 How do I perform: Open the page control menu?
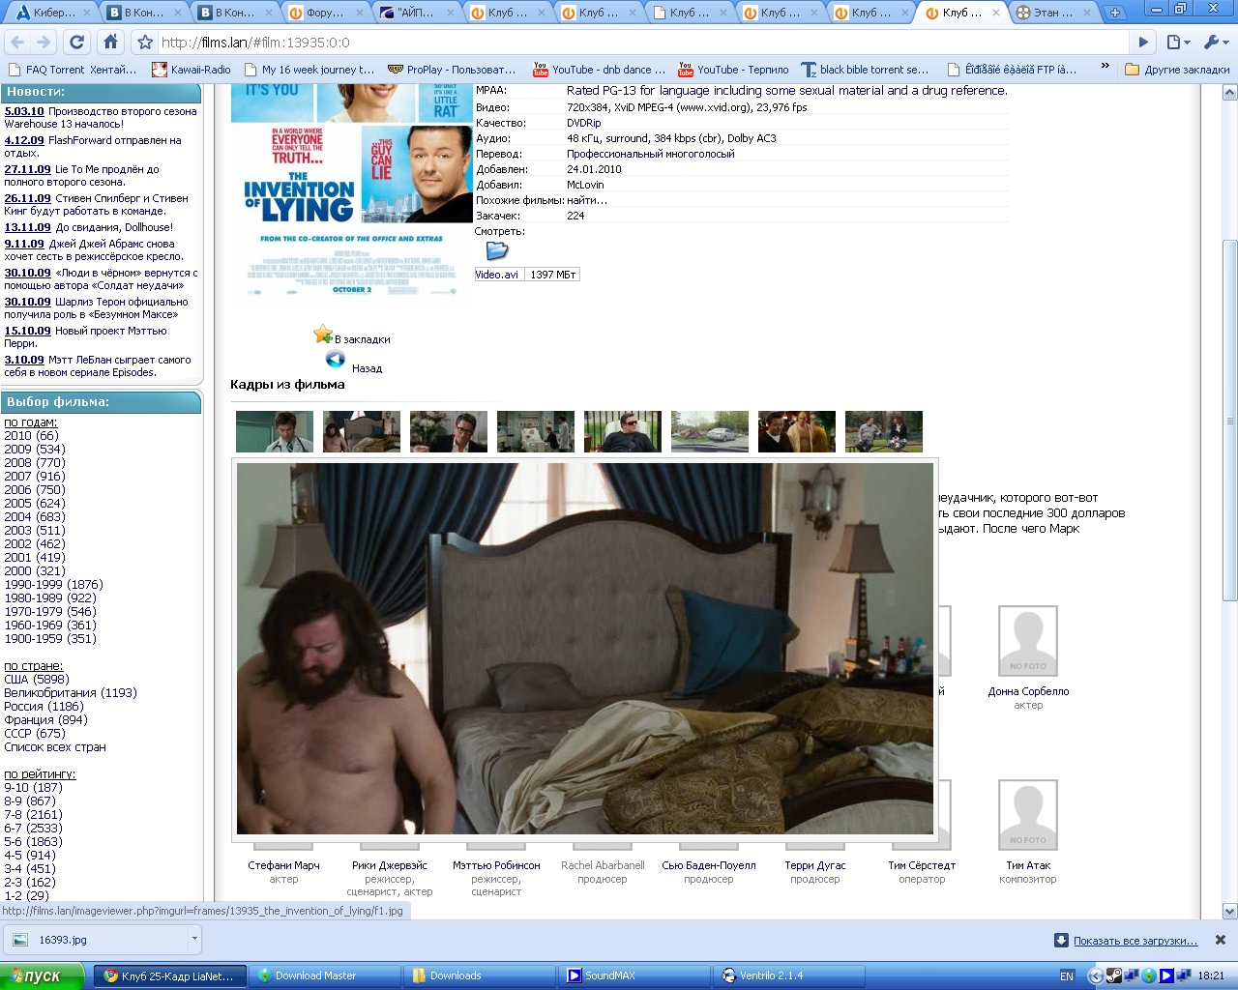click(1177, 43)
